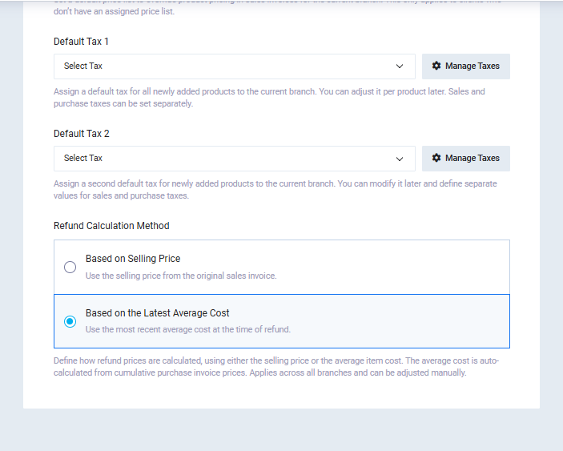Click the chevron arrow in Default Tax 1 field
The width and height of the screenshot is (563, 451).
(x=400, y=66)
